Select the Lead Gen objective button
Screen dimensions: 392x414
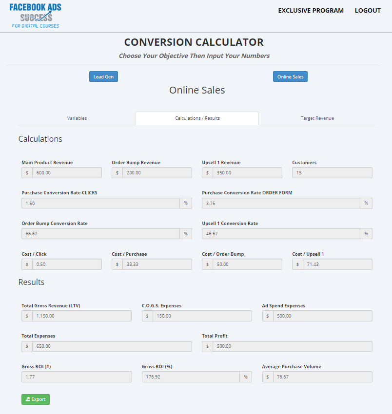[x=103, y=76]
